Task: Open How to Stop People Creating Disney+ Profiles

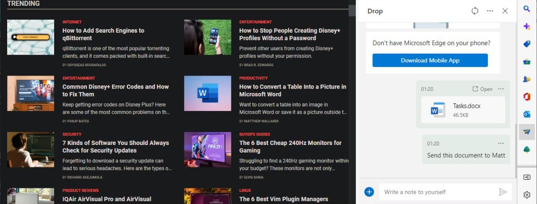Action: 290,34
